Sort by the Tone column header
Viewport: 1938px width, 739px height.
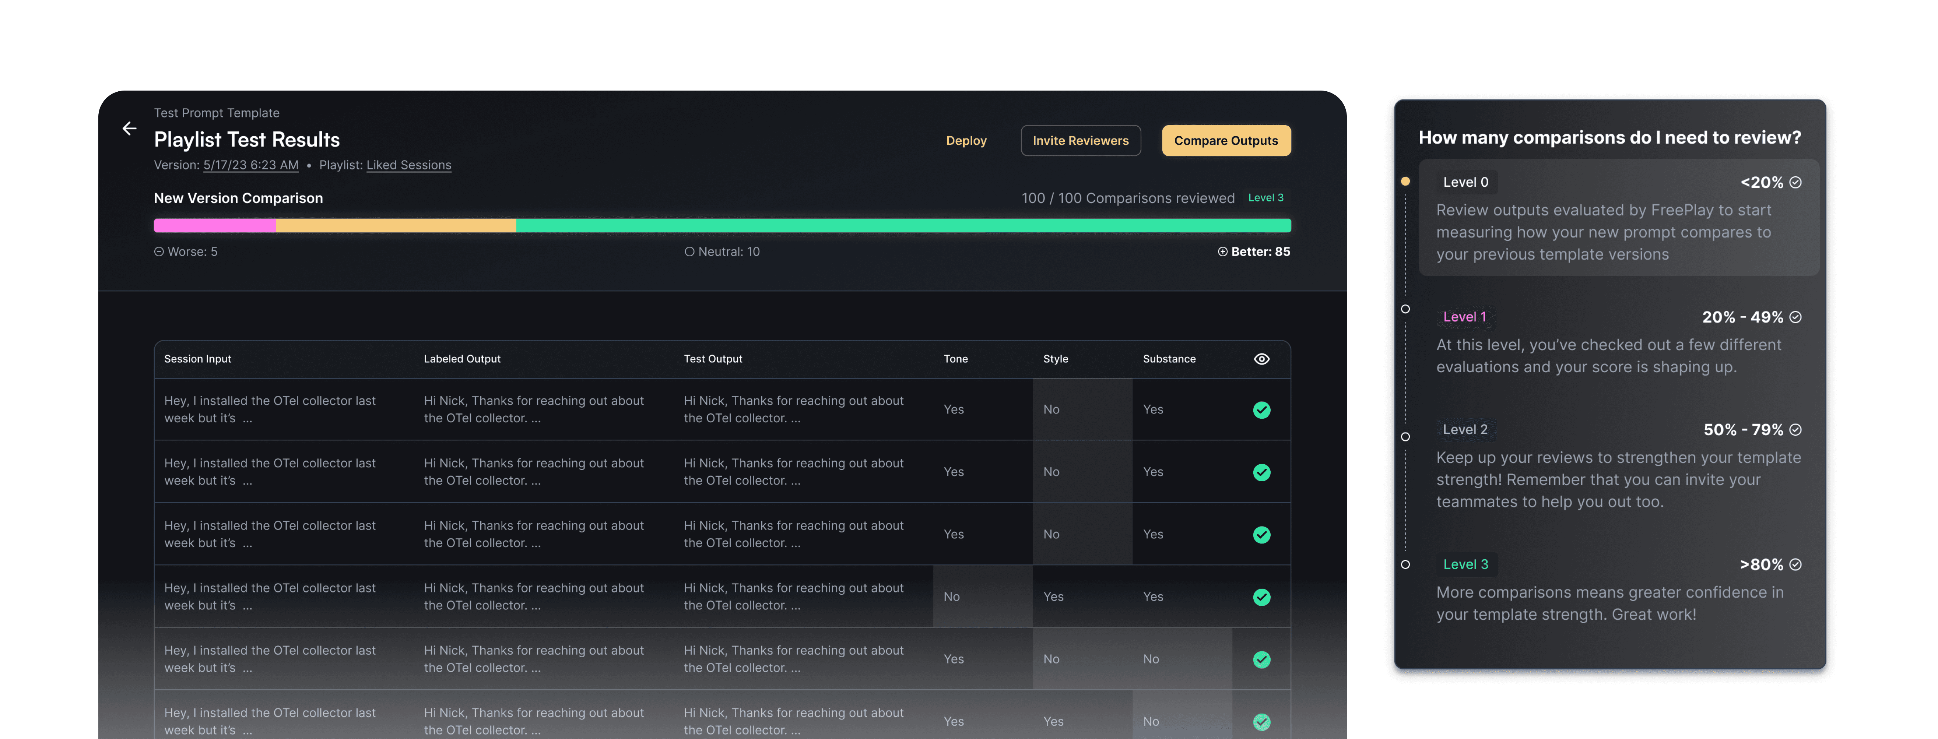(955, 359)
